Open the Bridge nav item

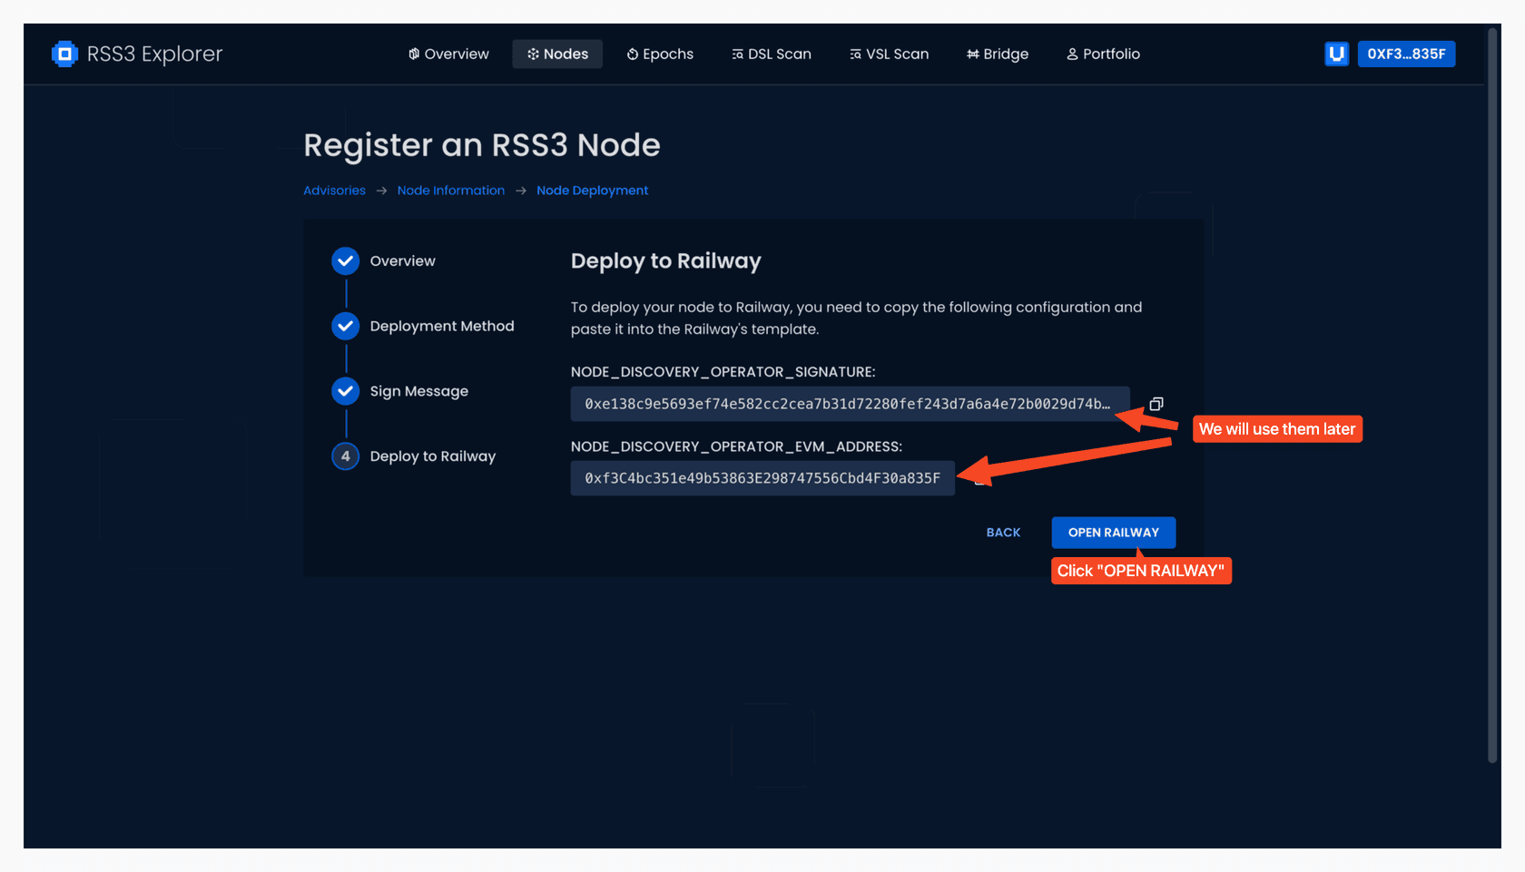pyautogui.click(x=998, y=54)
